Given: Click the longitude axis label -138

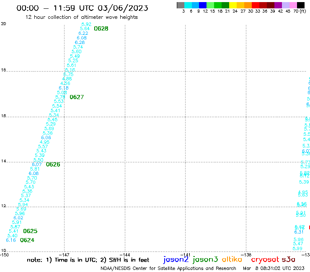Looking at the screenshot, I should 246,255.
